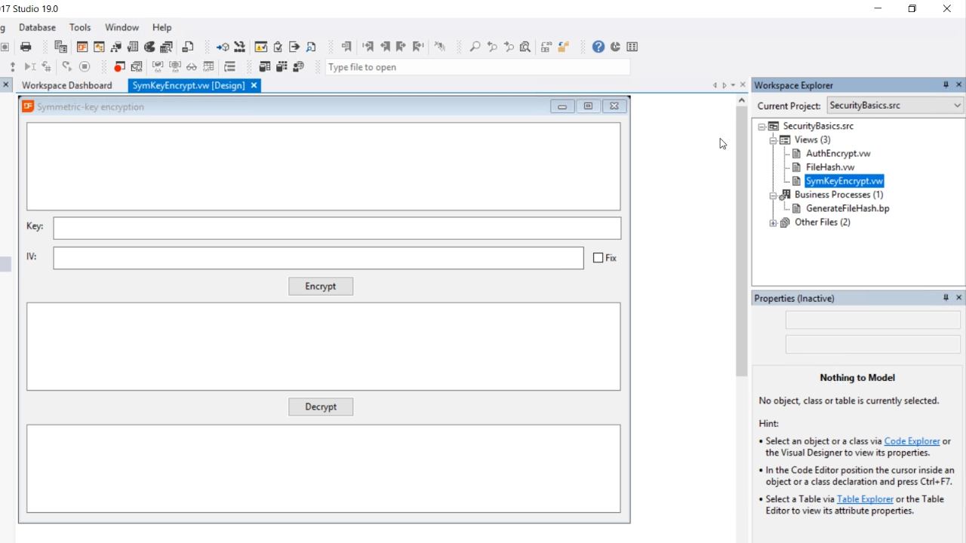Click the Print icon in toolbar

[x=26, y=47]
